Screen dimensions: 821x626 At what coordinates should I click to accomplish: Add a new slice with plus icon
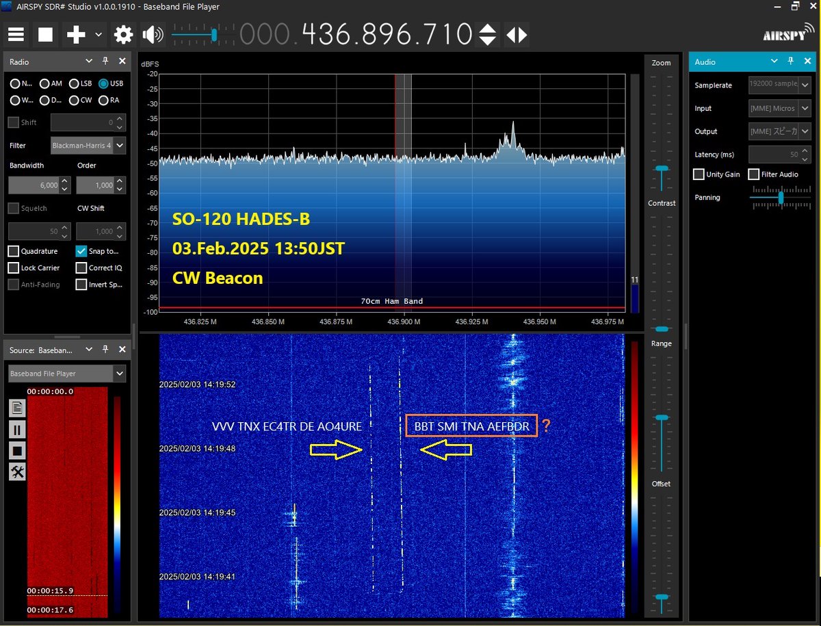coord(76,34)
